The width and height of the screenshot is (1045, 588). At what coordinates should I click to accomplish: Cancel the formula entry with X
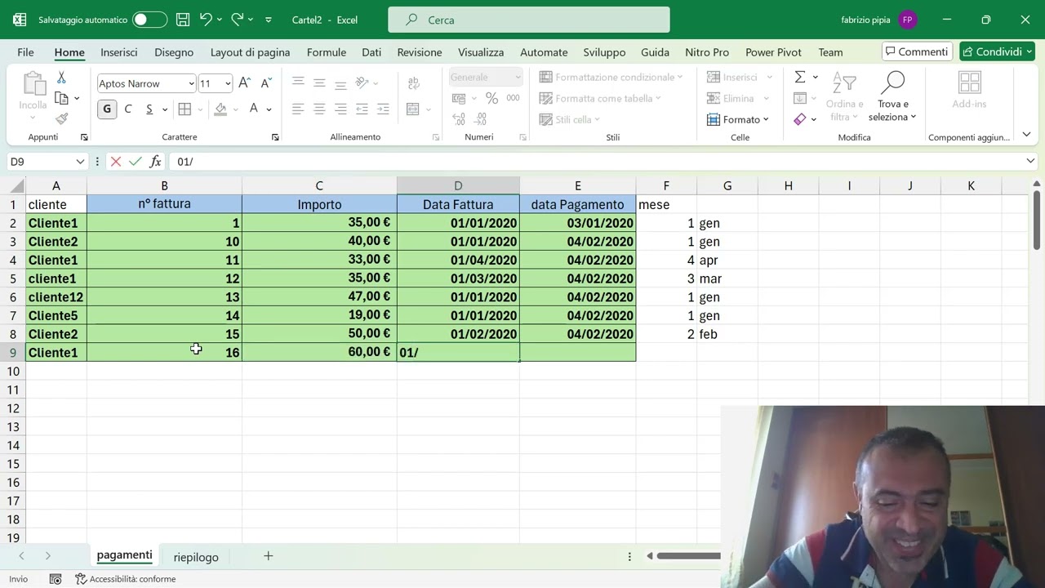click(x=116, y=162)
